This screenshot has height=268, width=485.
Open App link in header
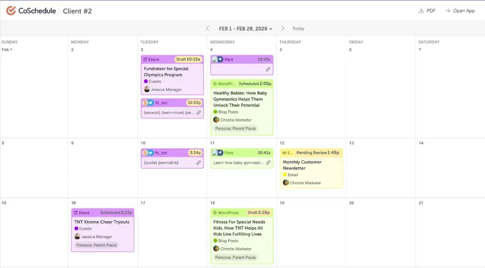(x=460, y=11)
